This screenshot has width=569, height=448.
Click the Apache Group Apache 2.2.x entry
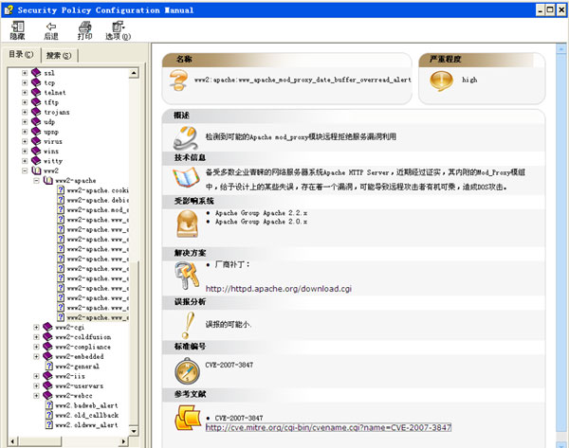click(261, 213)
